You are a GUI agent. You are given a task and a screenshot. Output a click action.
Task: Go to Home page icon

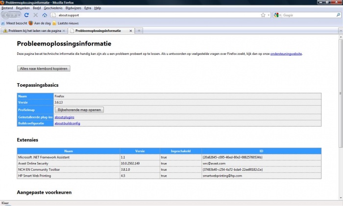45,15
